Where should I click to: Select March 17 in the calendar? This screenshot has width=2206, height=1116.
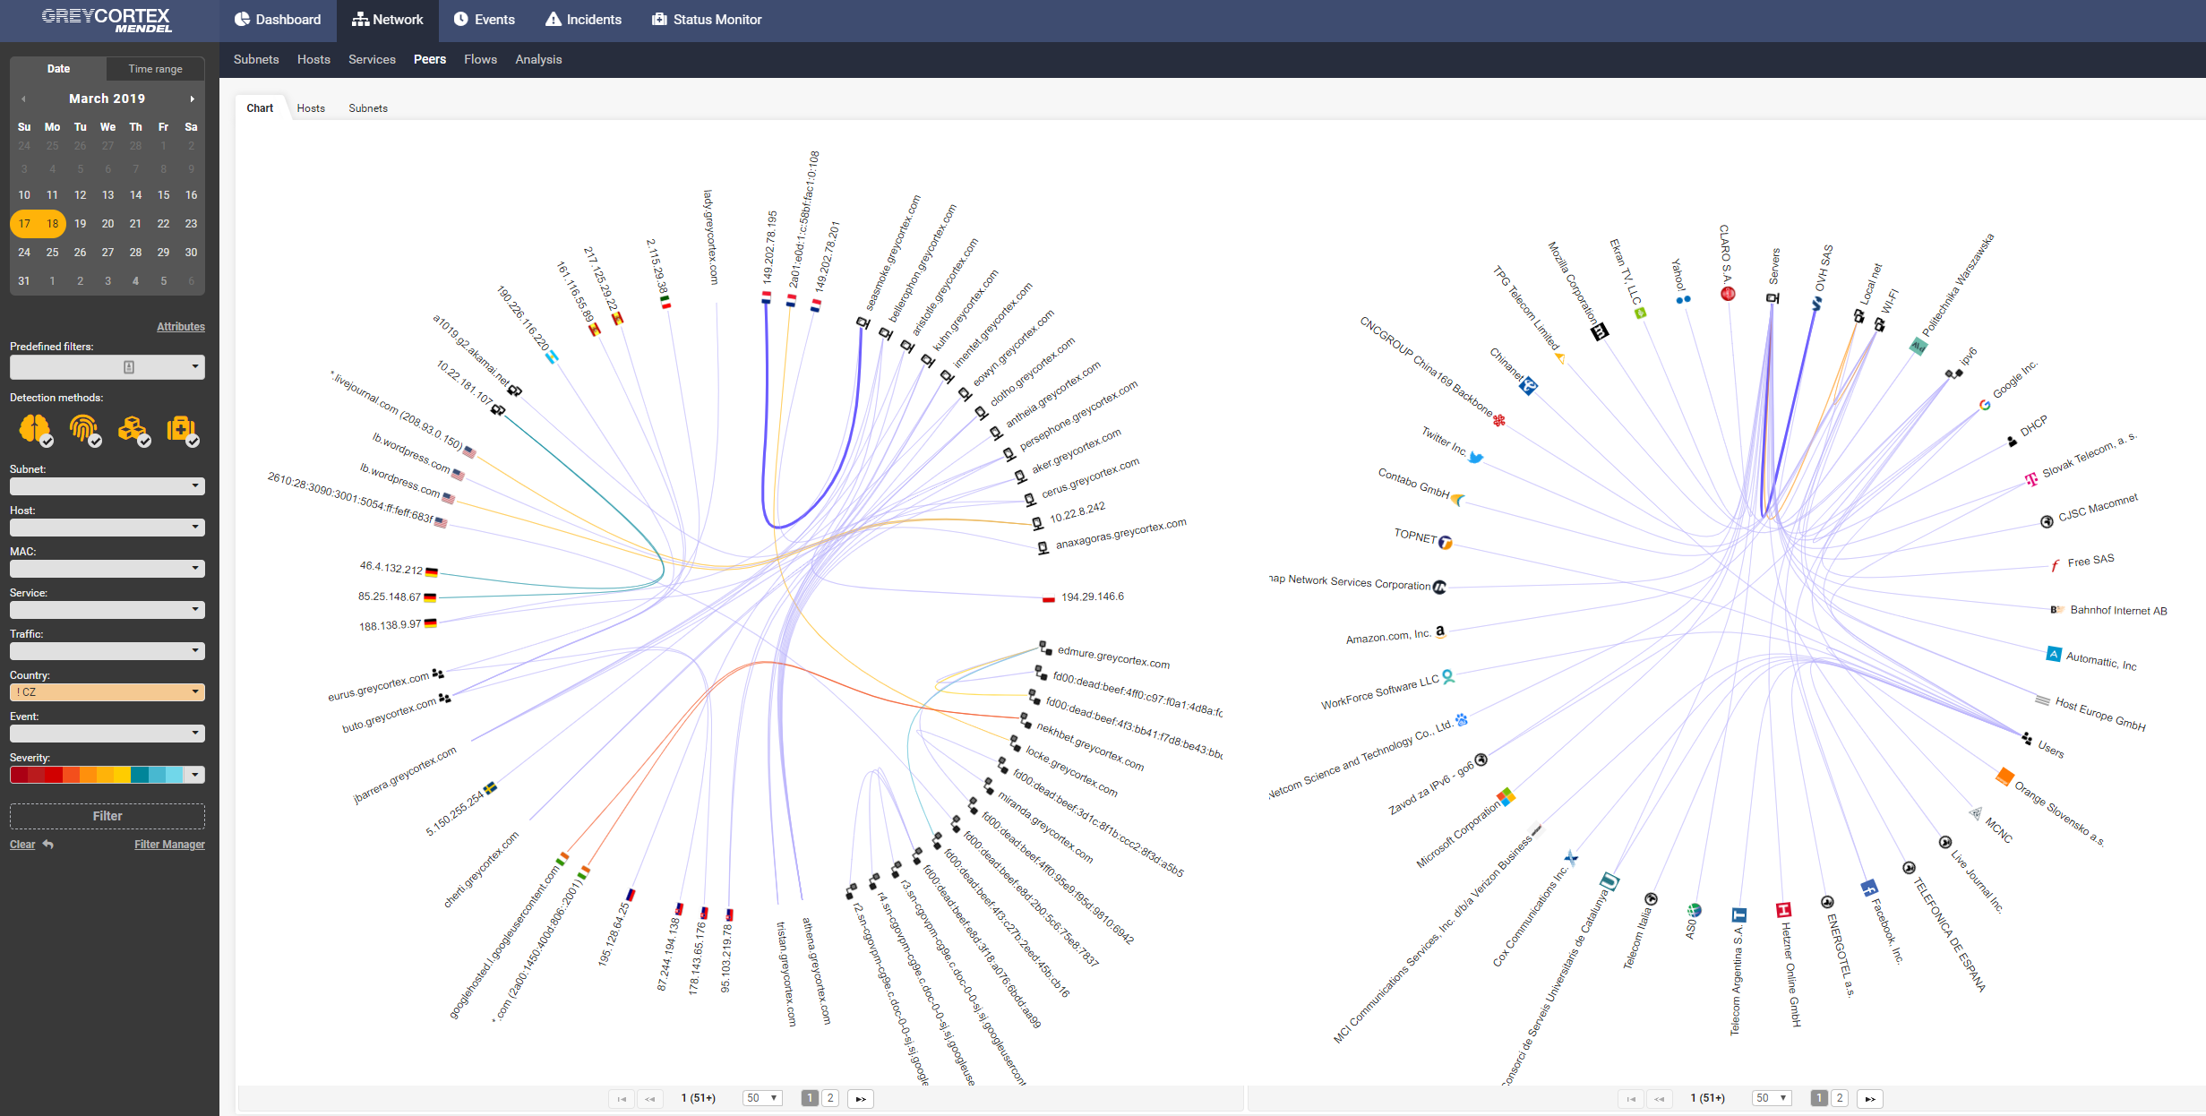click(x=24, y=224)
